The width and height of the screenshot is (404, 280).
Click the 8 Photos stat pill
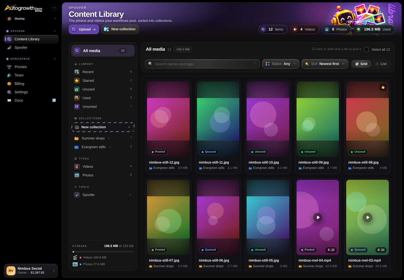tap(336, 29)
